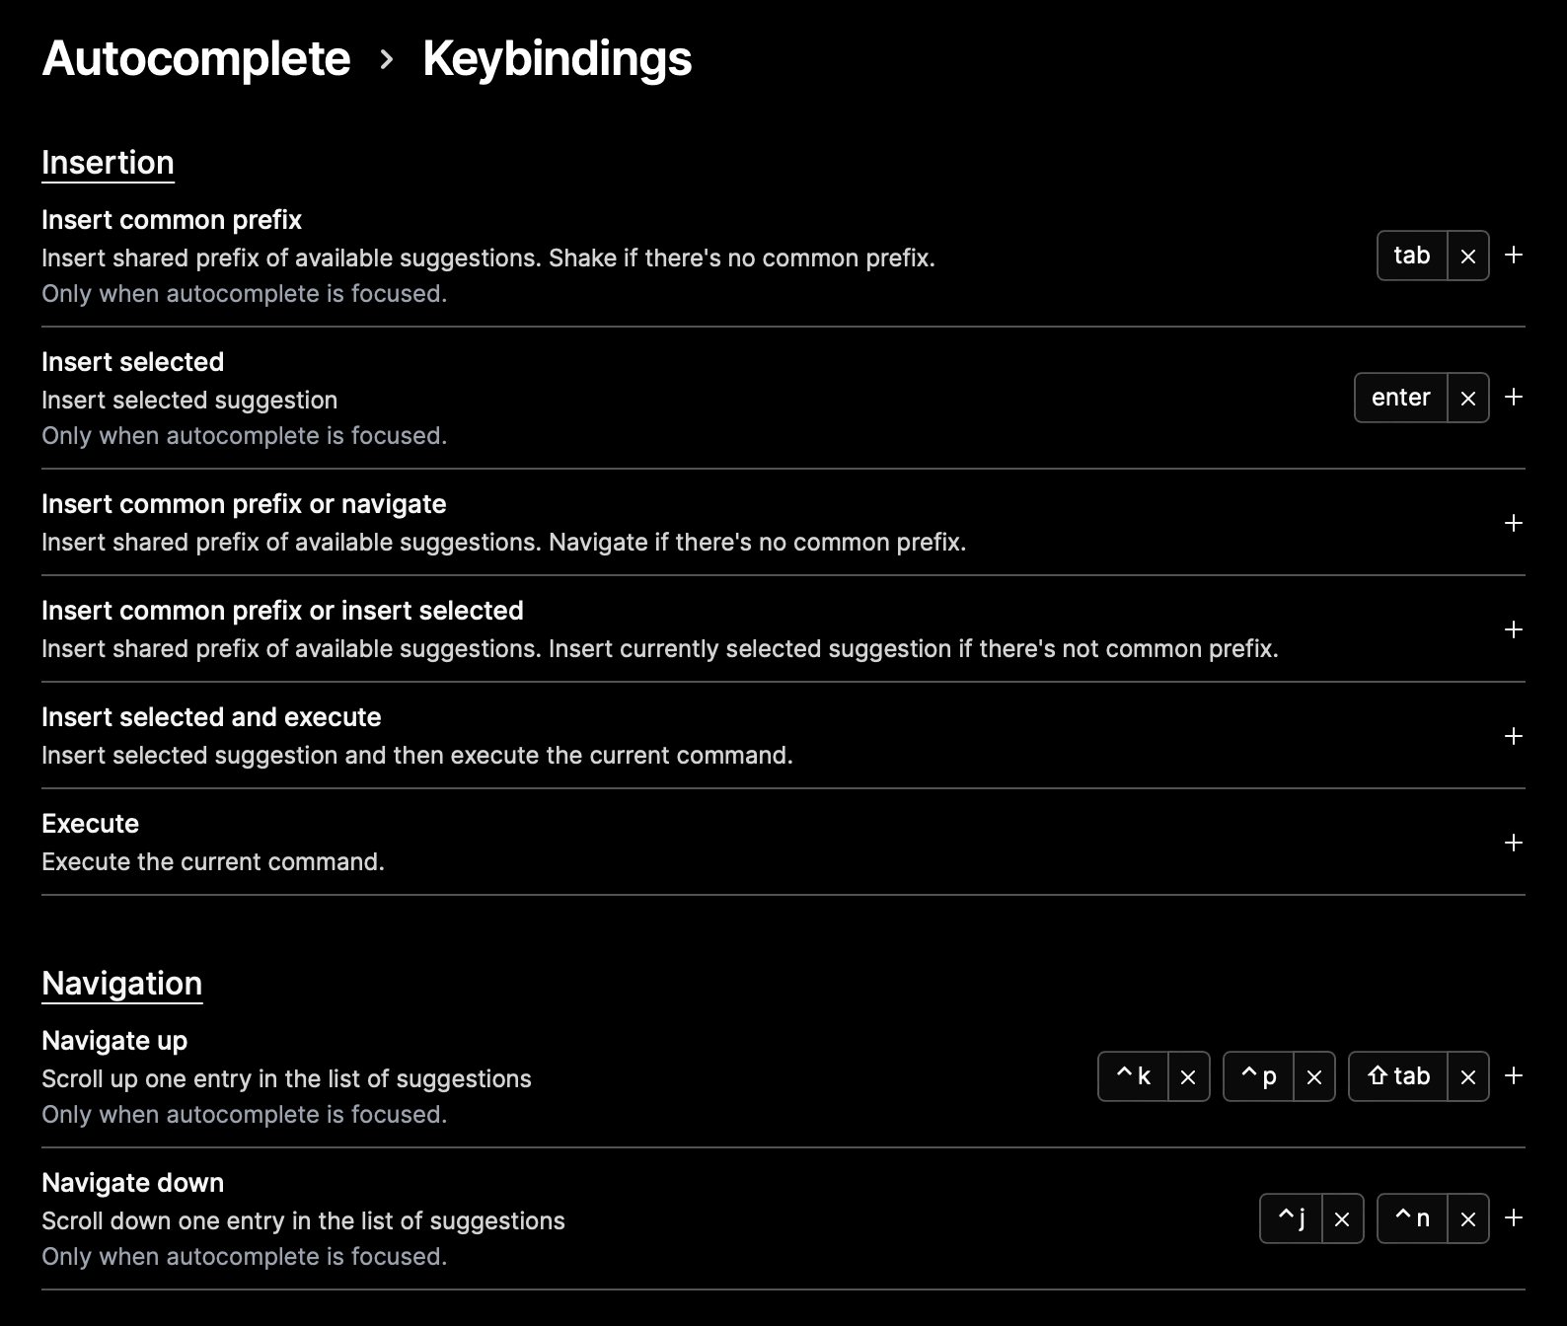Add a keybinding for Insert selected and execute

[1513, 736]
